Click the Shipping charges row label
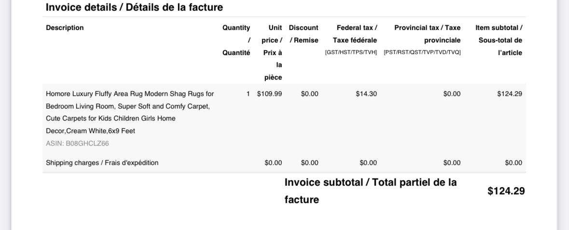 [x=102, y=163]
